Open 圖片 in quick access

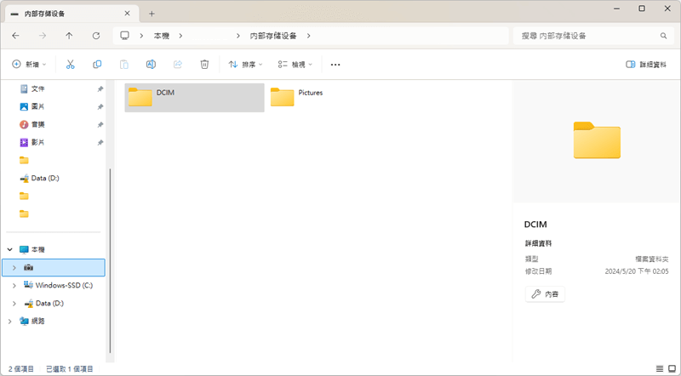pyautogui.click(x=37, y=106)
